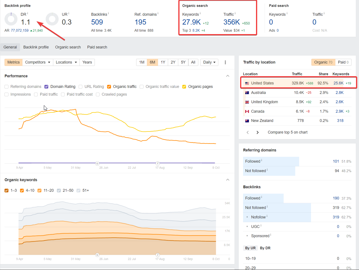Switch to the Paid search tab
Viewport: 359px width, 270px height.
tap(97, 47)
